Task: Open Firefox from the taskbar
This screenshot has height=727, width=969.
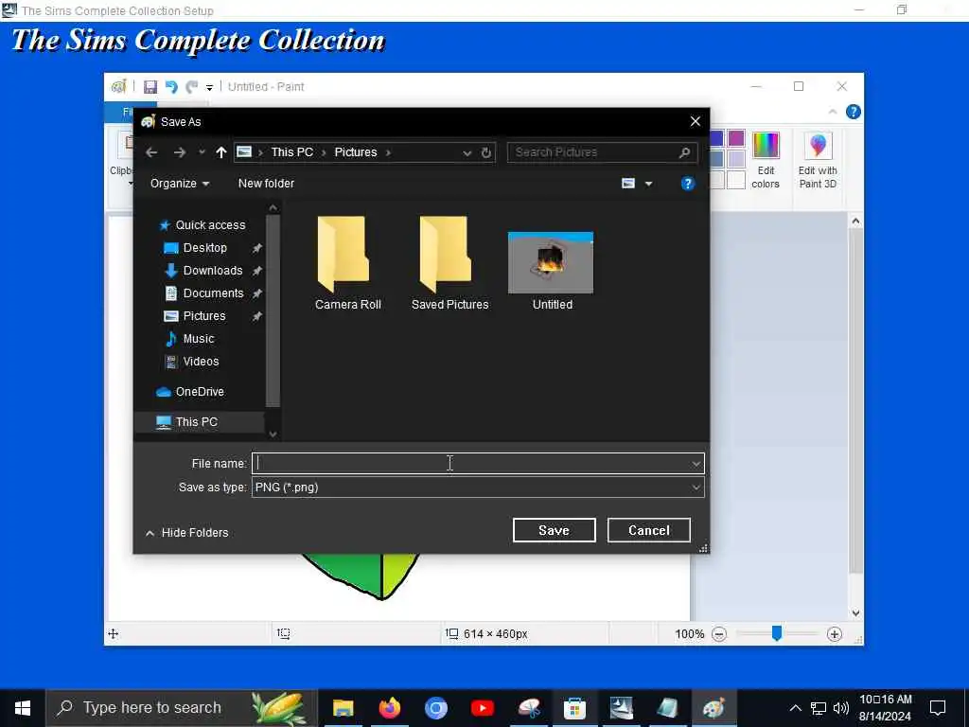Action: pyautogui.click(x=389, y=708)
